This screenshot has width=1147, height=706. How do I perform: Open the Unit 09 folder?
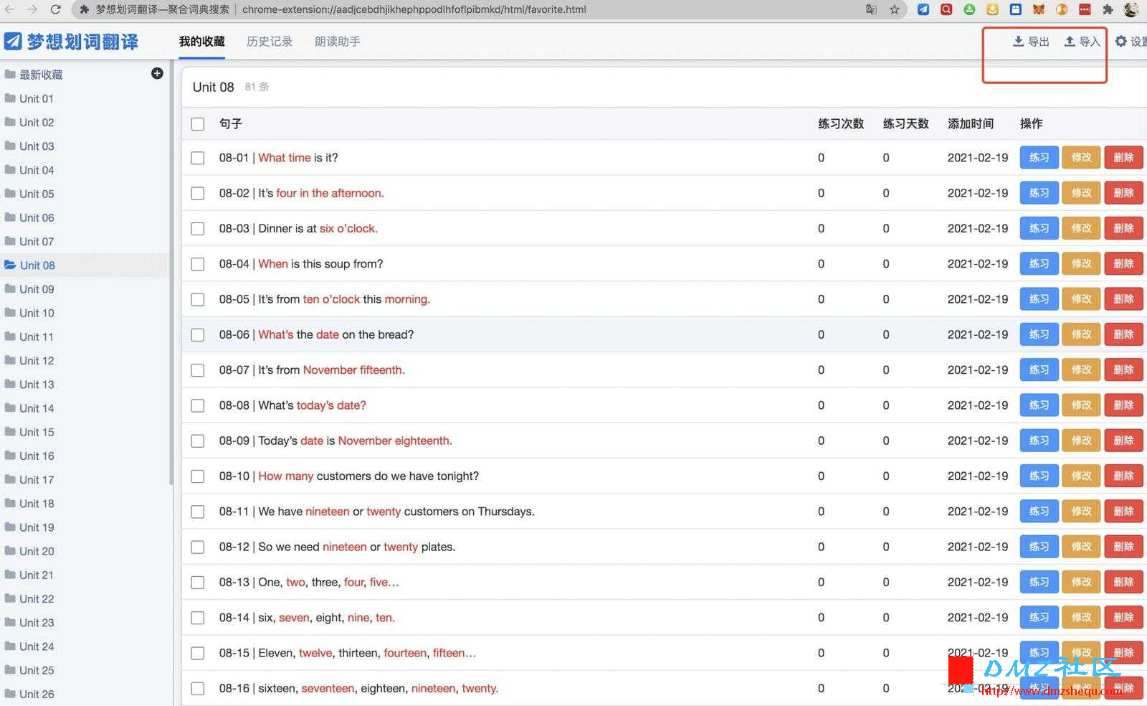click(x=85, y=289)
